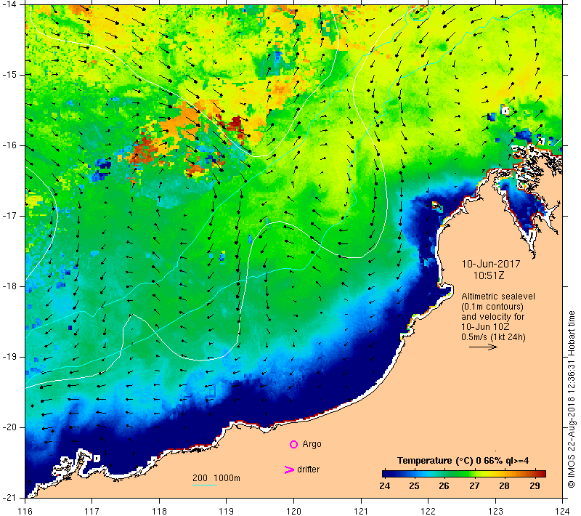Screen dimensions: 581x516
Task: Click the colorbar label '28'
Action: 504,486
